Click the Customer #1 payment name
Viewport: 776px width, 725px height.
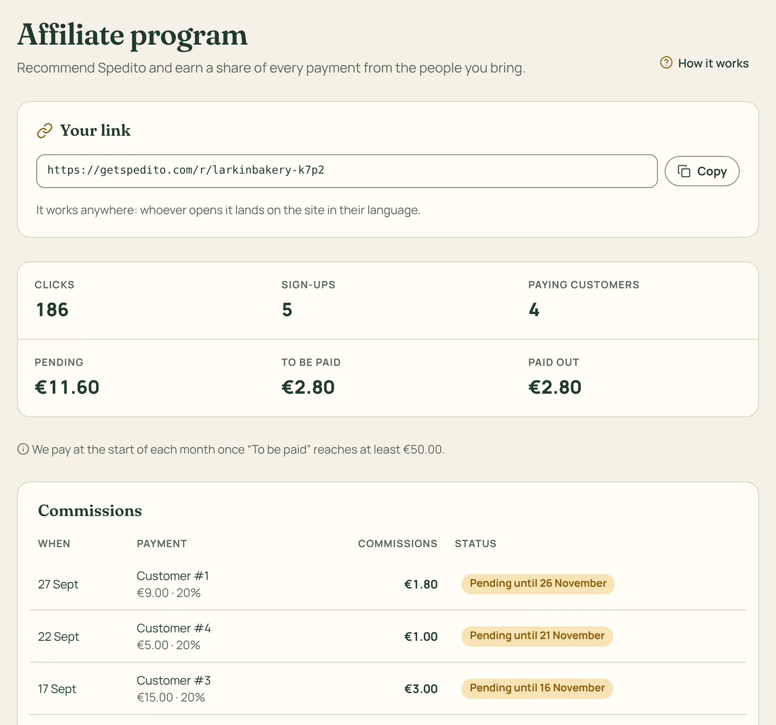coord(173,576)
